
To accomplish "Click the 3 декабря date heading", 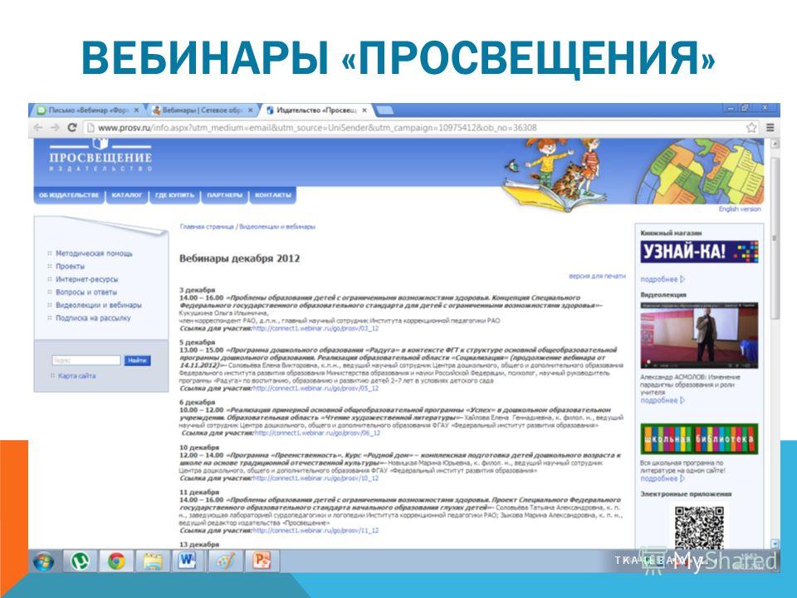I will click(x=198, y=290).
